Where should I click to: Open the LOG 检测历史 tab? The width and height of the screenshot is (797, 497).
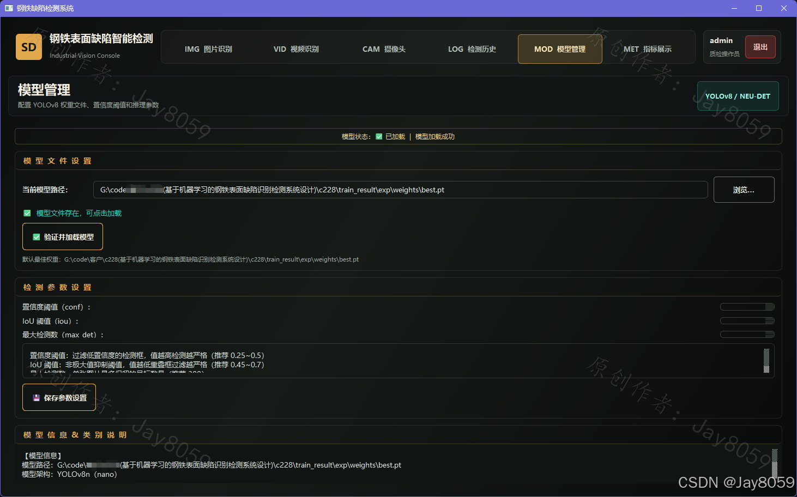click(472, 49)
